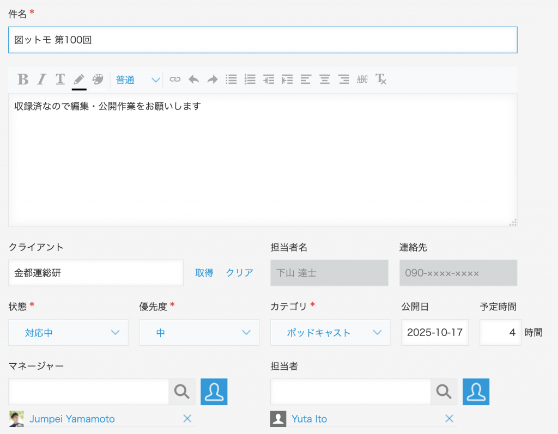
Task: Undo the last edit in editor
Action: point(193,80)
